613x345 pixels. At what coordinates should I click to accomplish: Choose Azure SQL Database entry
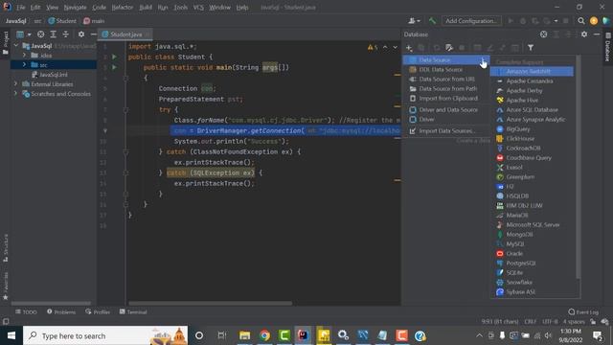[532, 110]
